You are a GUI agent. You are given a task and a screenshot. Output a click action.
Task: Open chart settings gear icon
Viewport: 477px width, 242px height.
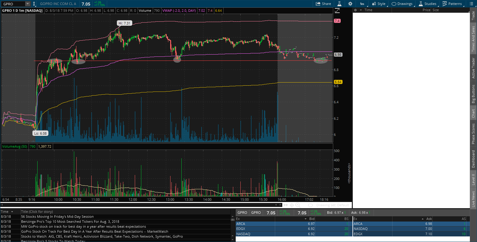click(x=350, y=4)
